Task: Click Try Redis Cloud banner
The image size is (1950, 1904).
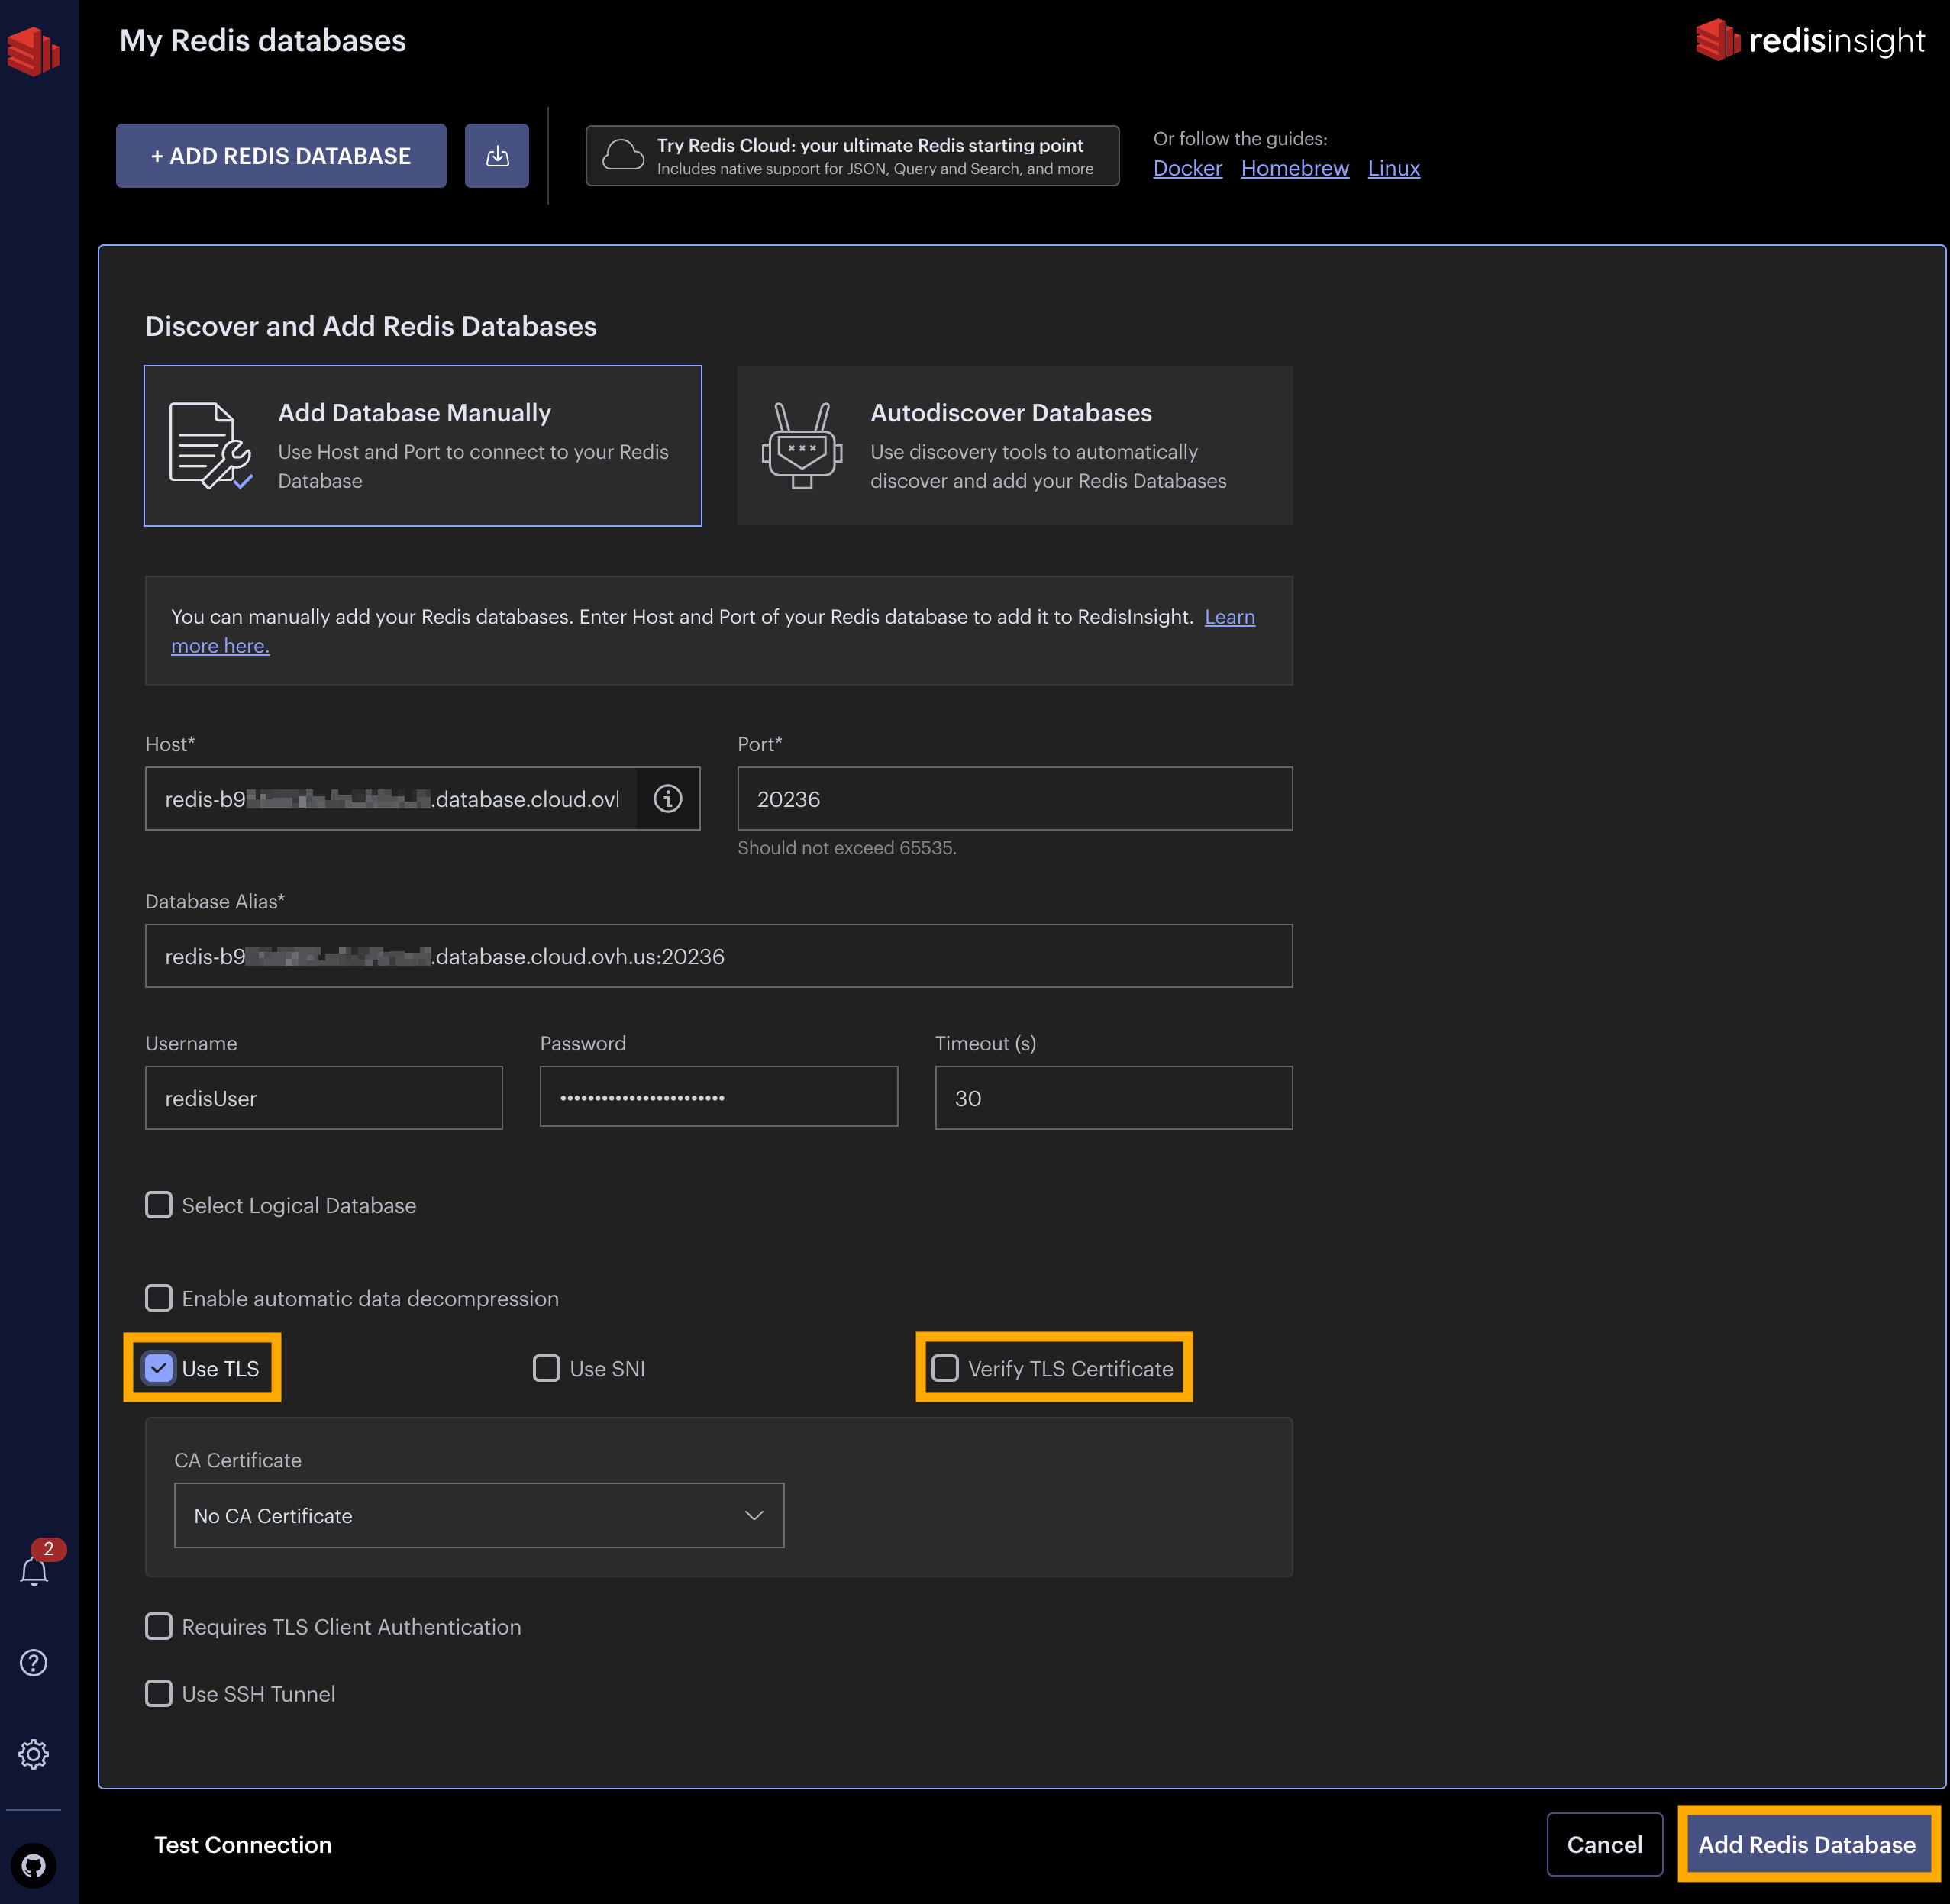Action: (852, 156)
